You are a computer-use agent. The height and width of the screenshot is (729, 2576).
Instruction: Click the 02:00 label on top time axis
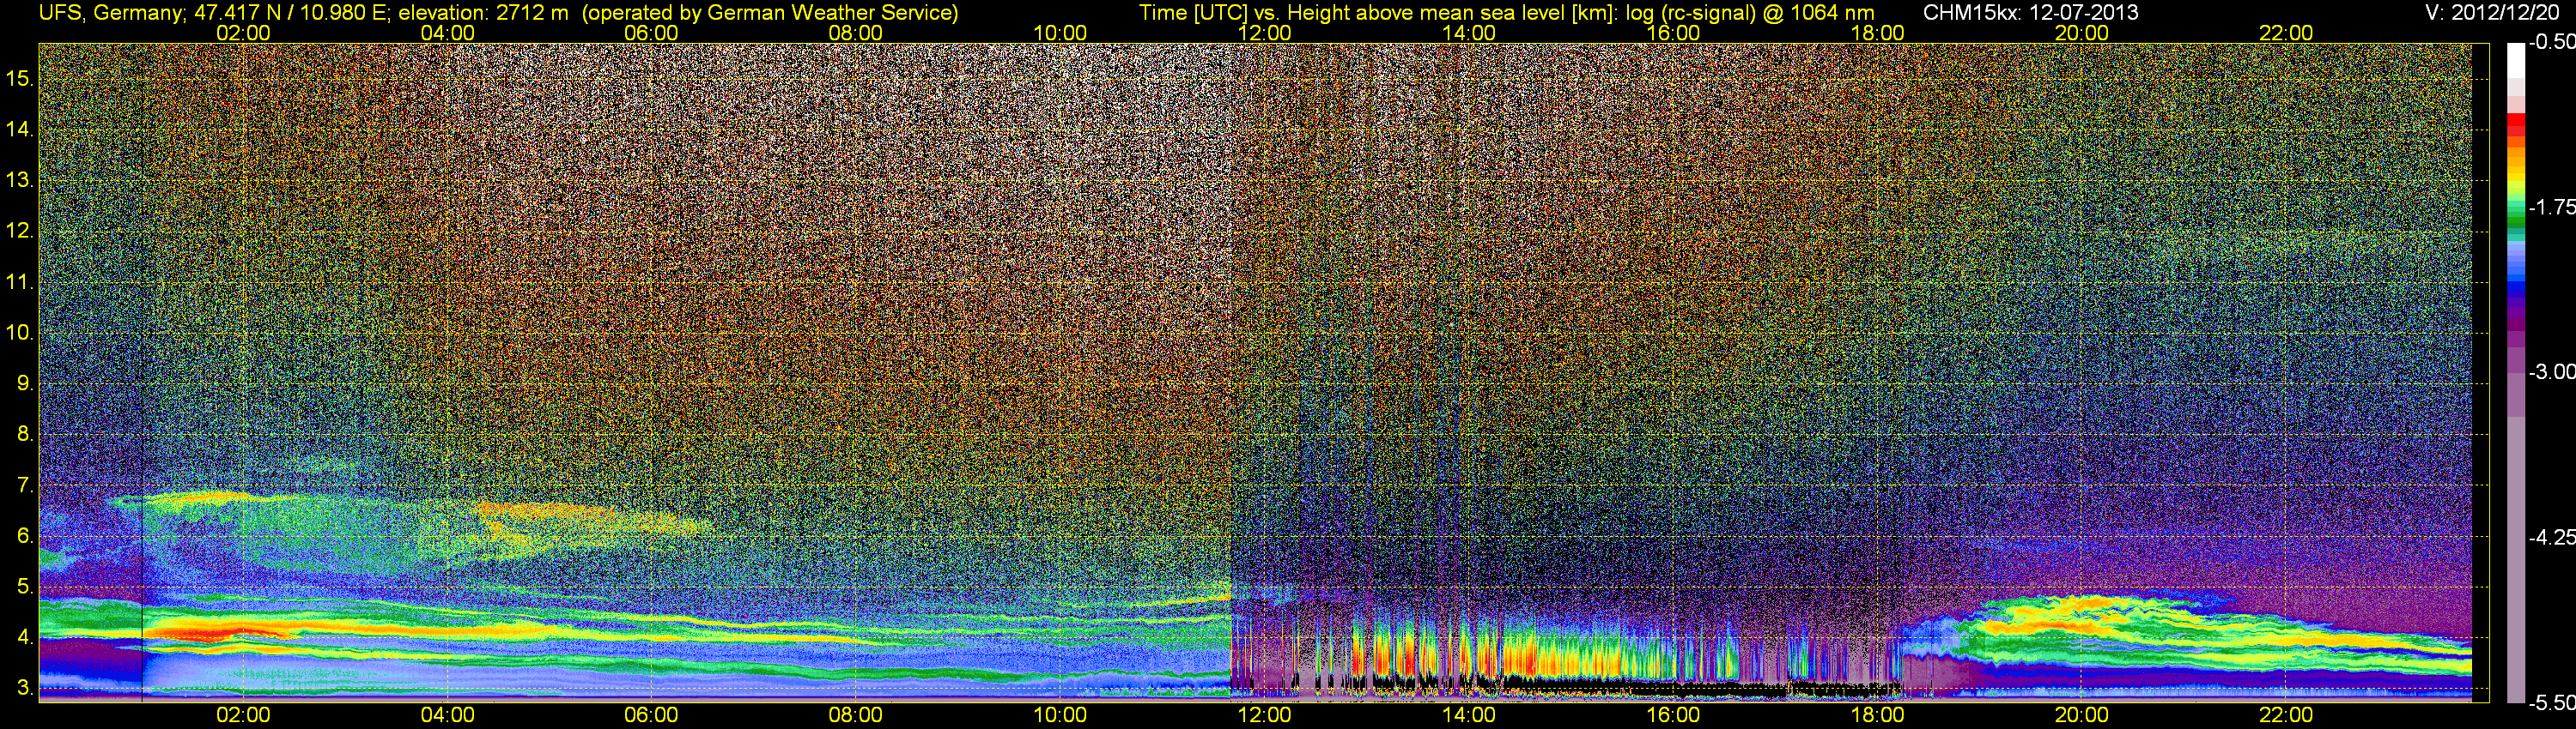pyautogui.click(x=243, y=33)
